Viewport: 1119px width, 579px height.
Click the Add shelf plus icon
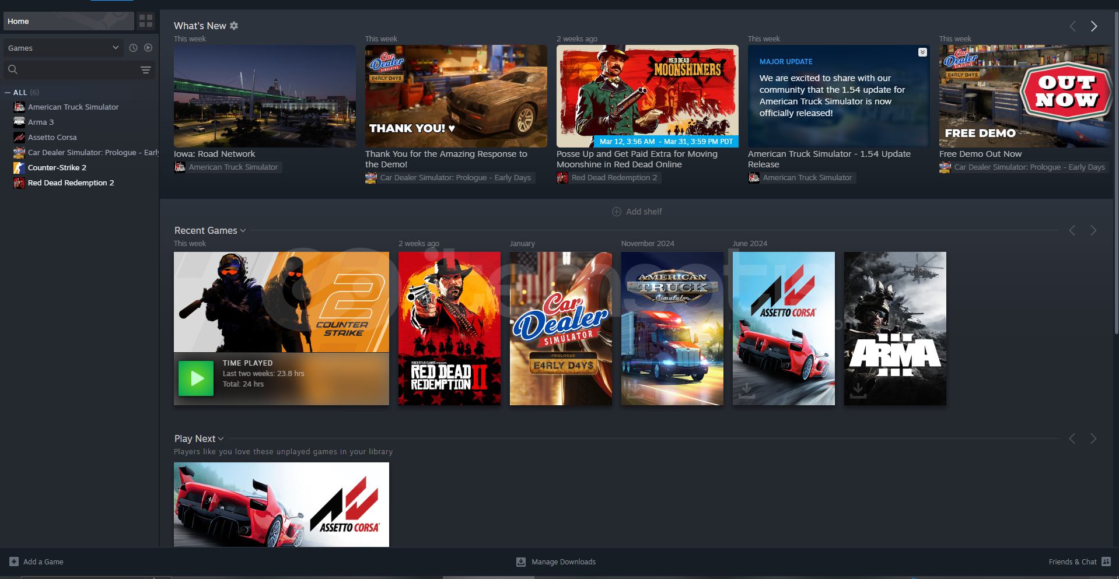coord(617,212)
